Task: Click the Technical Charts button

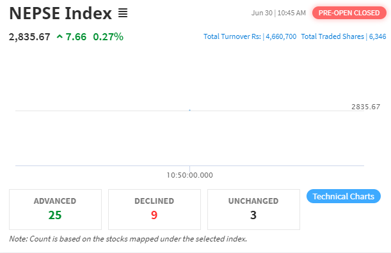Action: click(344, 196)
